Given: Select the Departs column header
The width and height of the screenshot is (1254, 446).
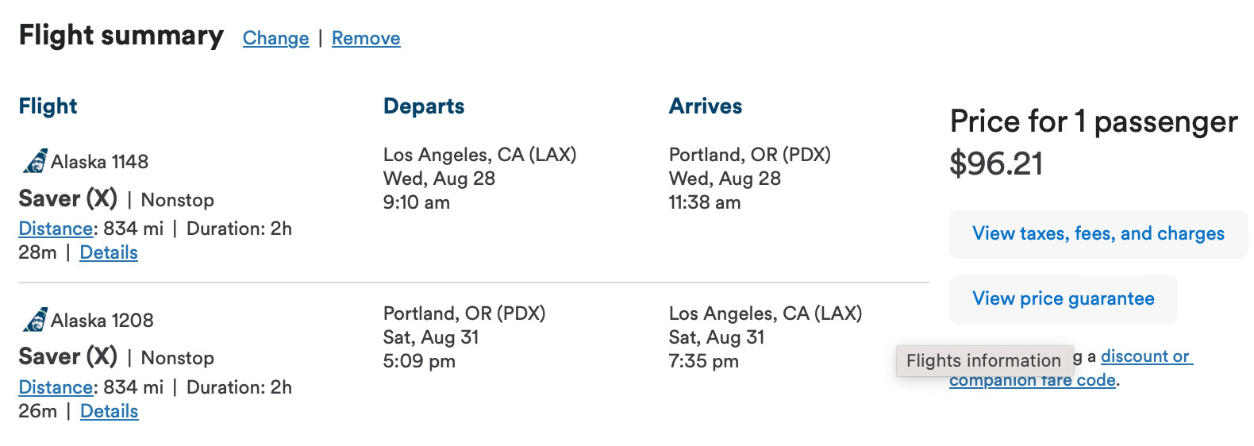Looking at the screenshot, I should [424, 106].
